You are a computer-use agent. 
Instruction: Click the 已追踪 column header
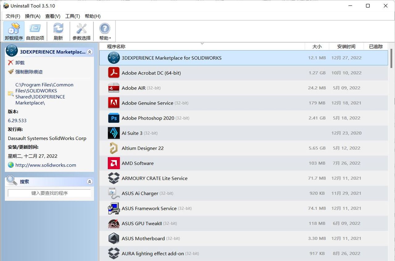tap(376, 46)
